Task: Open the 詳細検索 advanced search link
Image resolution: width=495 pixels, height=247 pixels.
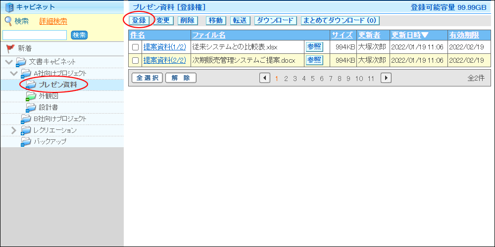Action: [x=53, y=21]
